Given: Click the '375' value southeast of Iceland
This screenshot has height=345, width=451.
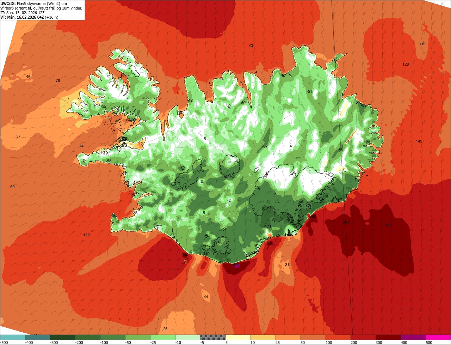Looking at the screenshot, I should (388, 225).
